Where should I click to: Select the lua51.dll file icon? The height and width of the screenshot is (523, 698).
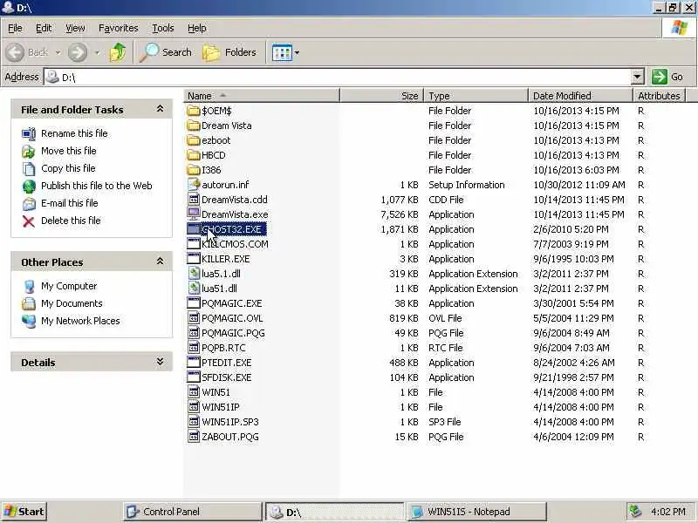(194, 289)
